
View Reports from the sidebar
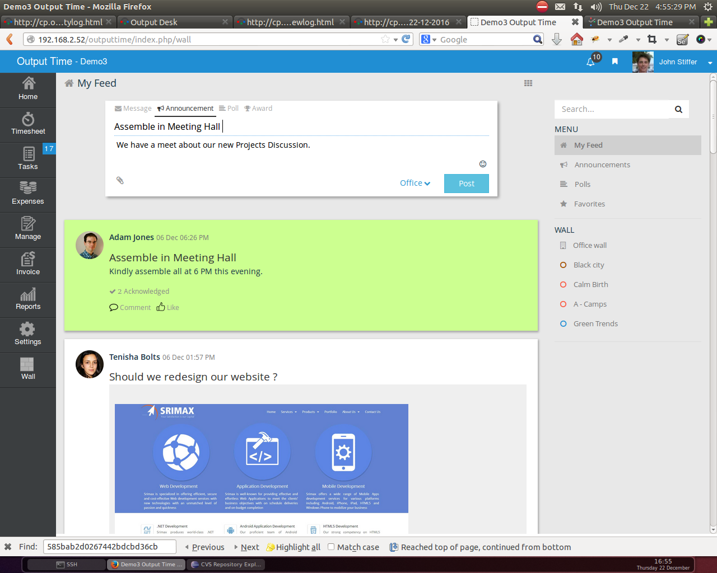[28, 300]
